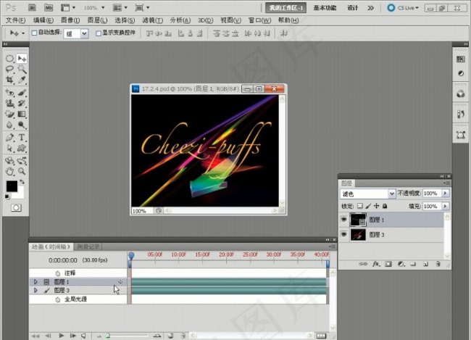
Task: Select the Dodge tool
Action: click(x=22, y=125)
